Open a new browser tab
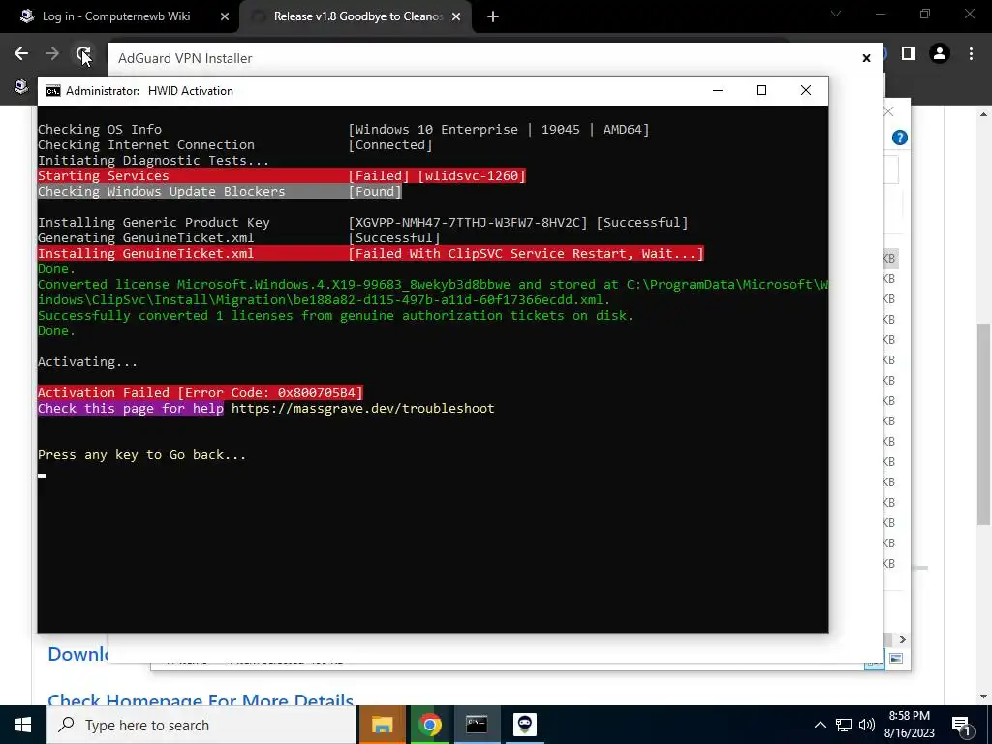The height and width of the screenshot is (744, 992). click(x=493, y=16)
